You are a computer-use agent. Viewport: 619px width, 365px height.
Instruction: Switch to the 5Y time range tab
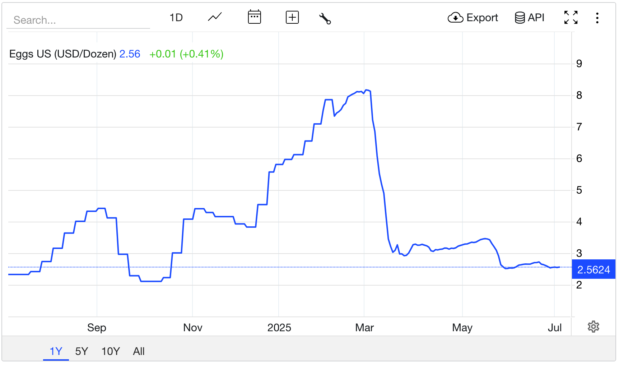pos(82,351)
